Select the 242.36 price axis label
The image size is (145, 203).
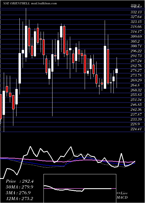coord(136,110)
